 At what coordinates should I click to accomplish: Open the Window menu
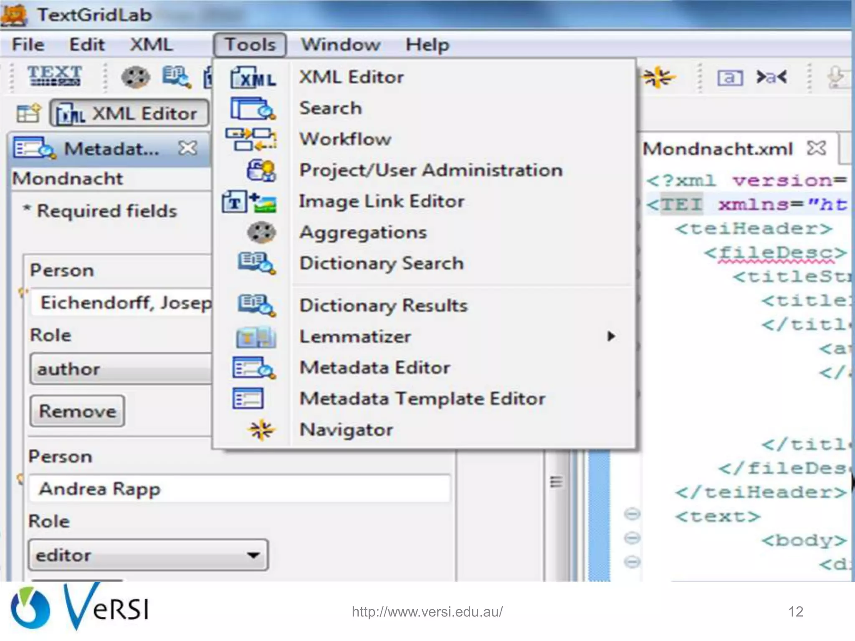pyautogui.click(x=341, y=45)
